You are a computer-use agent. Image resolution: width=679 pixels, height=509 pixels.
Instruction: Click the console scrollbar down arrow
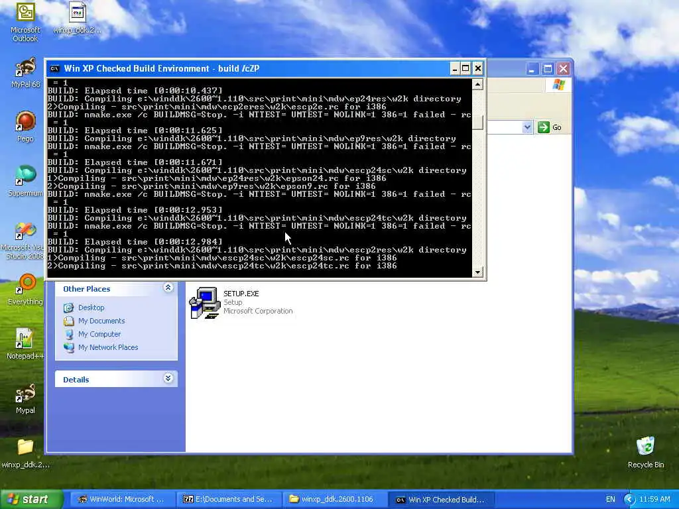pyautogui.click(x=477, y=272)
